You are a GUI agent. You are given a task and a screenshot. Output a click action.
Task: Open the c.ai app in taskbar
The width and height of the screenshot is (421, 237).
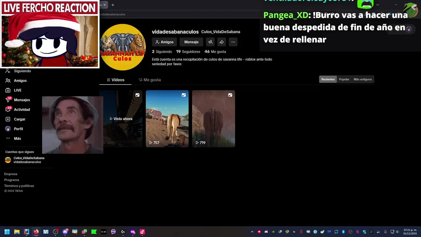point(104,232)
